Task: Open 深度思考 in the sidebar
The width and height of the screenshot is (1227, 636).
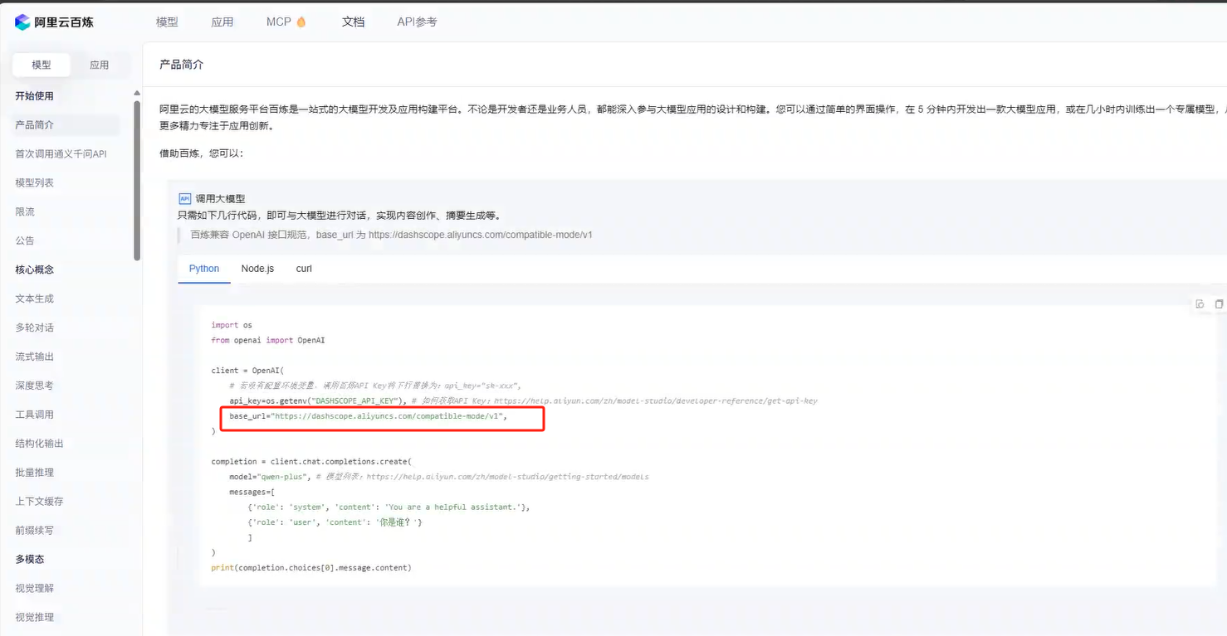Action: tap(34, 386)
